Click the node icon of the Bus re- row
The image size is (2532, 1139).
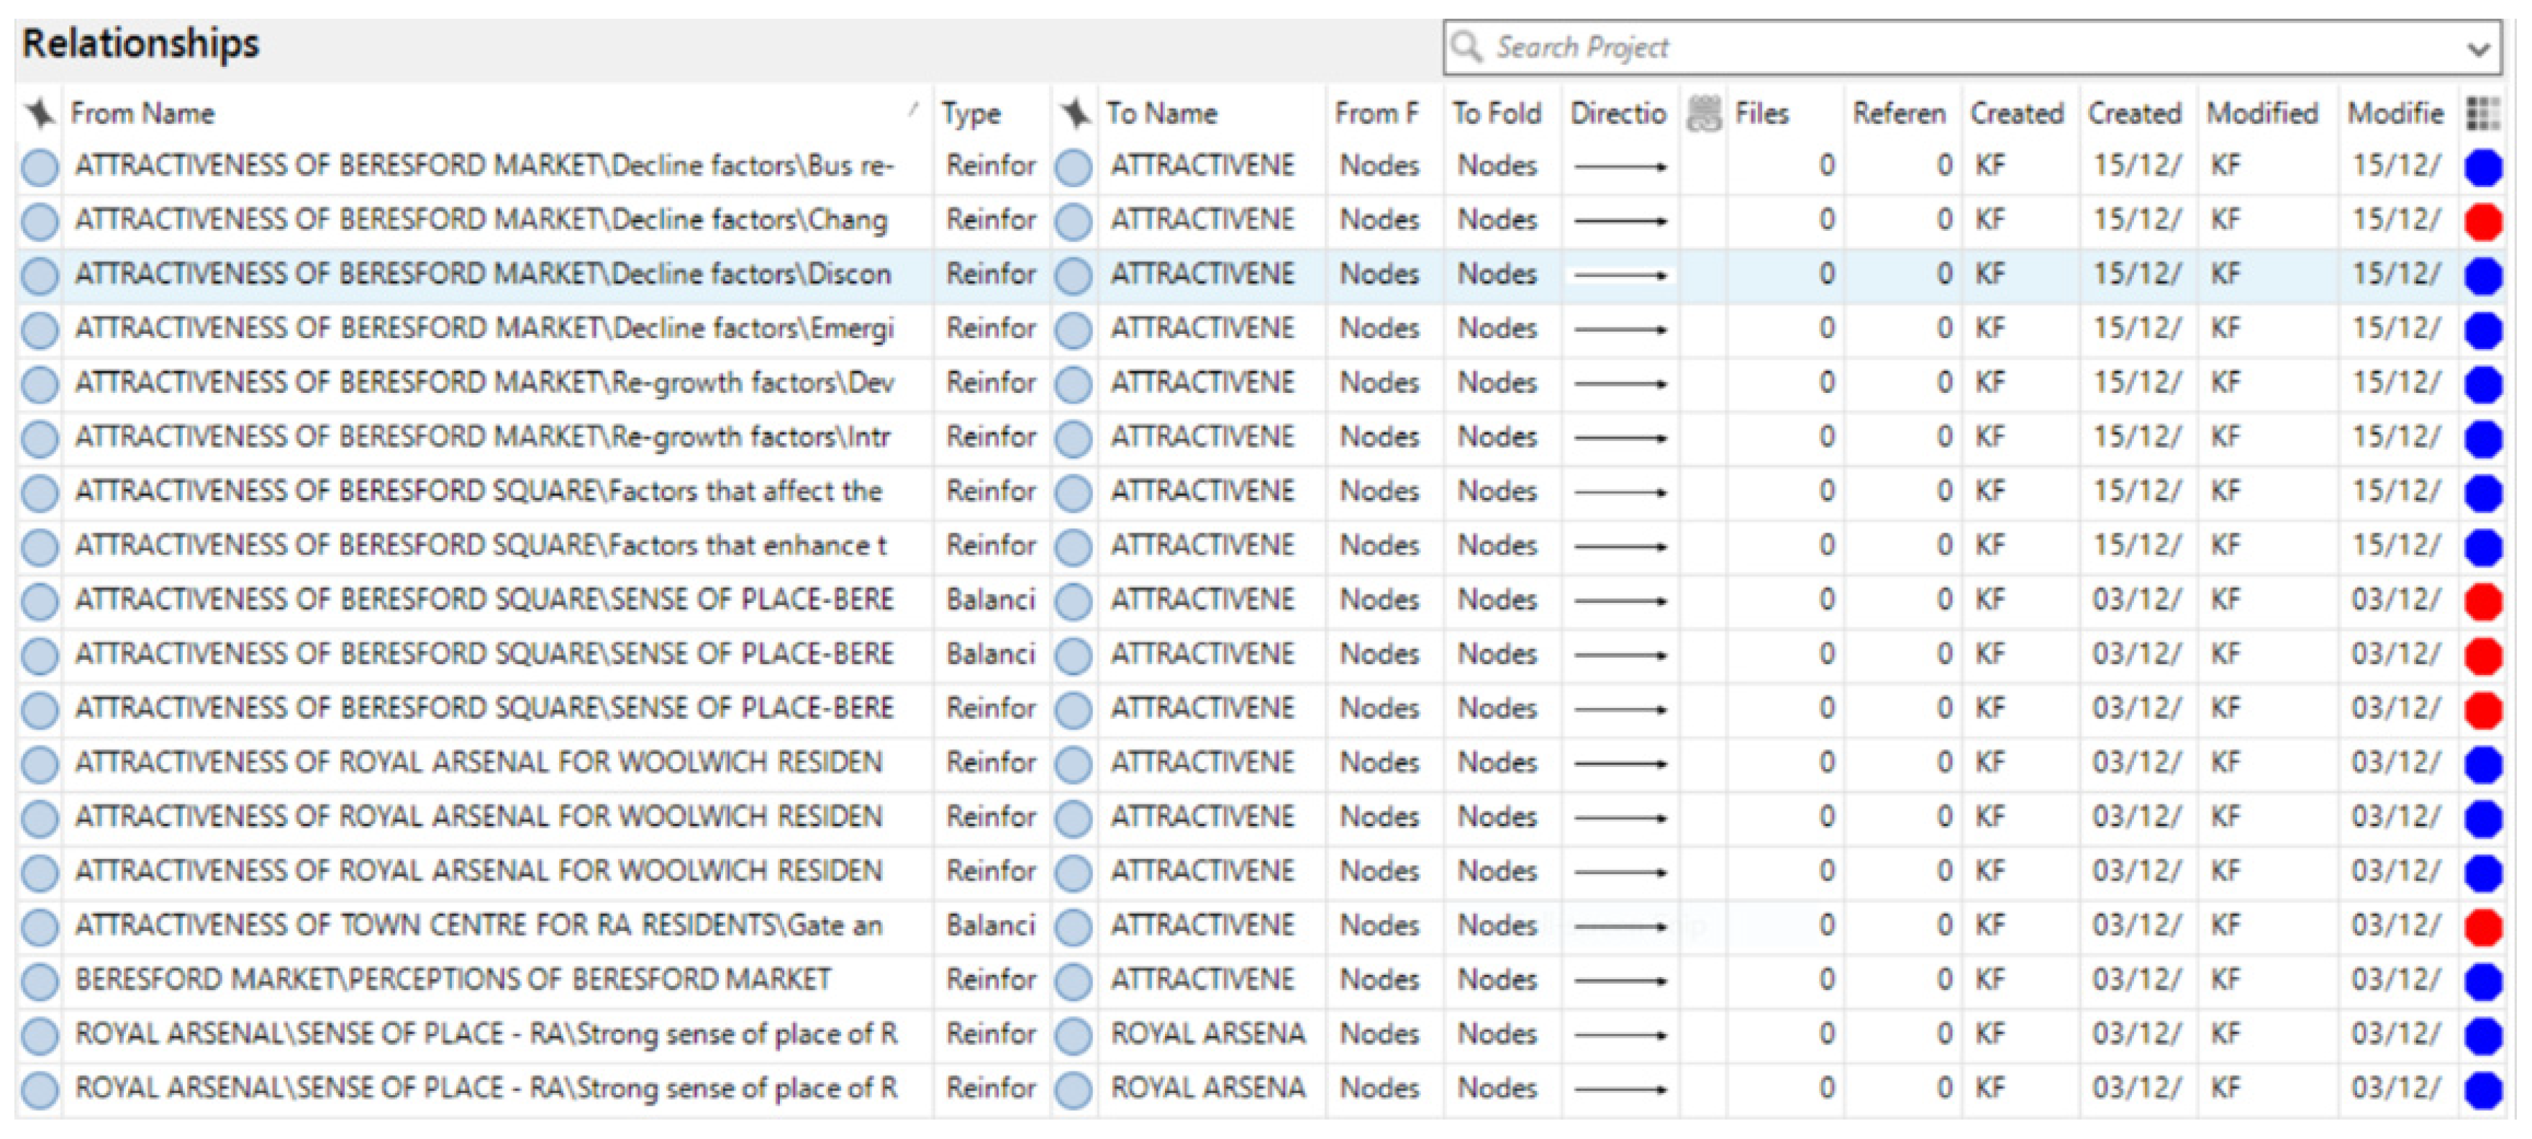[x=40, y=167]
